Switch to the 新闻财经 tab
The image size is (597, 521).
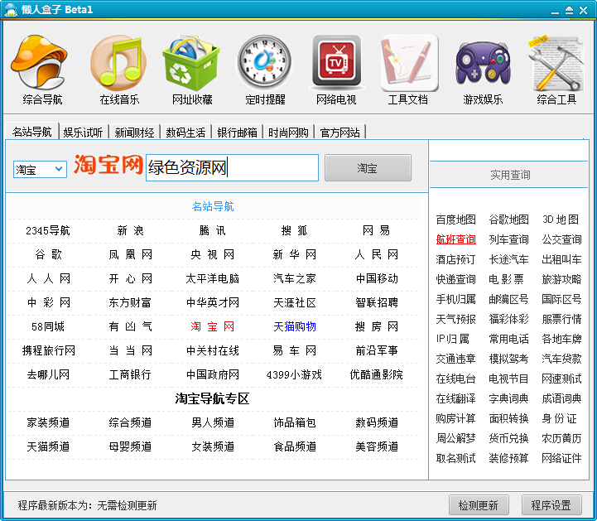pos(134,133)
